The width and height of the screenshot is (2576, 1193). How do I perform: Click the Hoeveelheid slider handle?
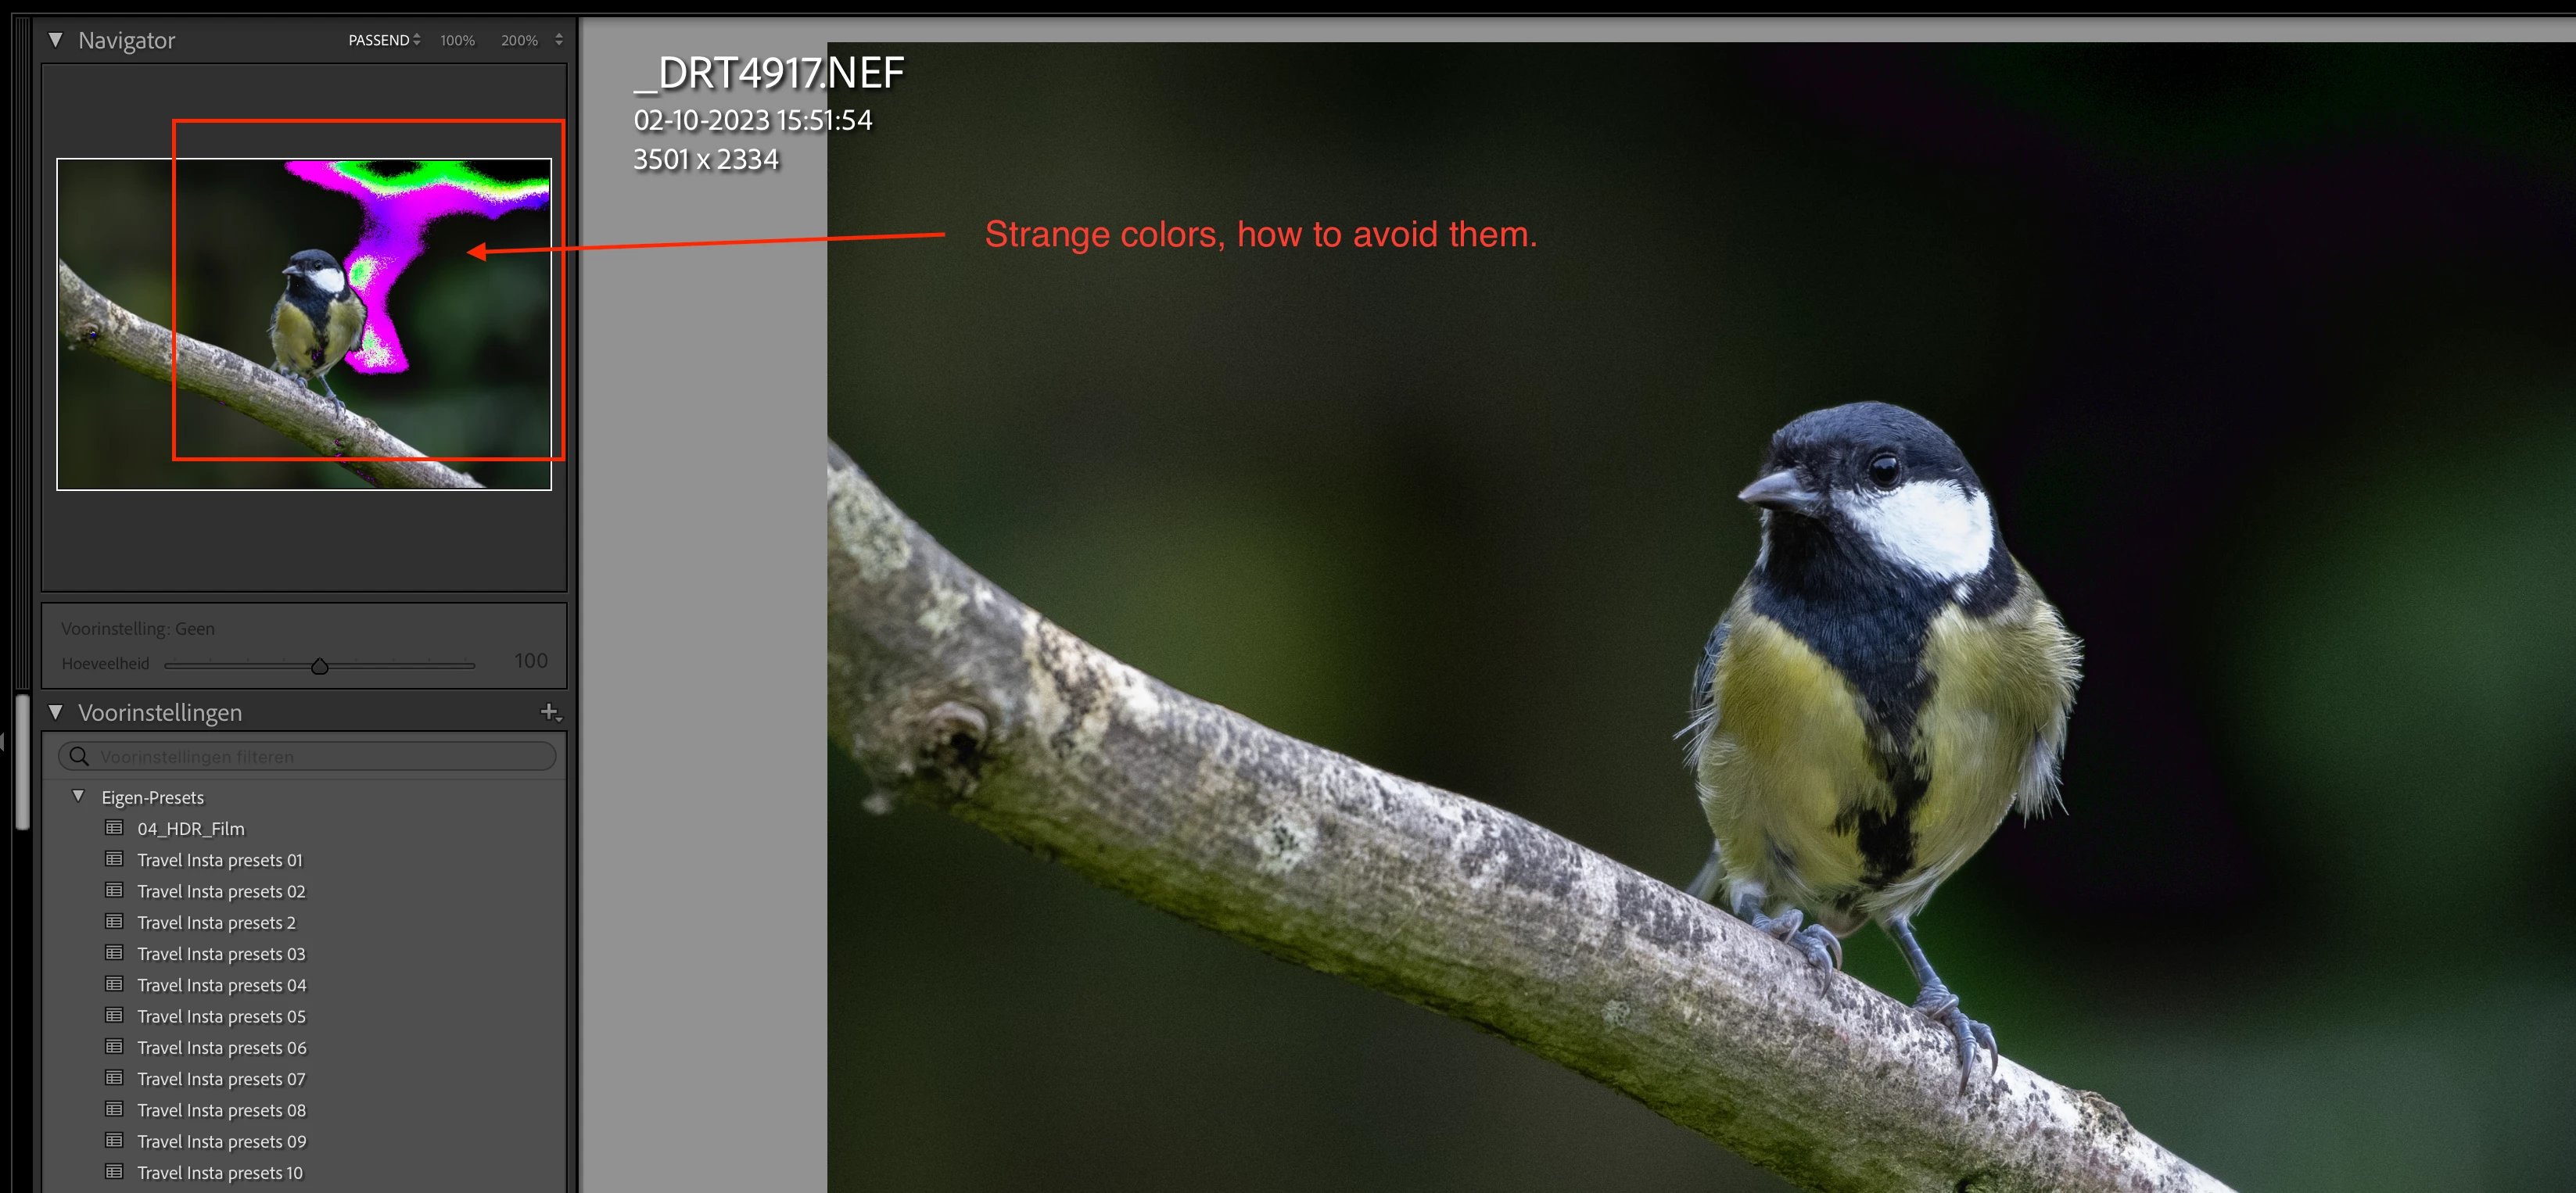point(320,666)
